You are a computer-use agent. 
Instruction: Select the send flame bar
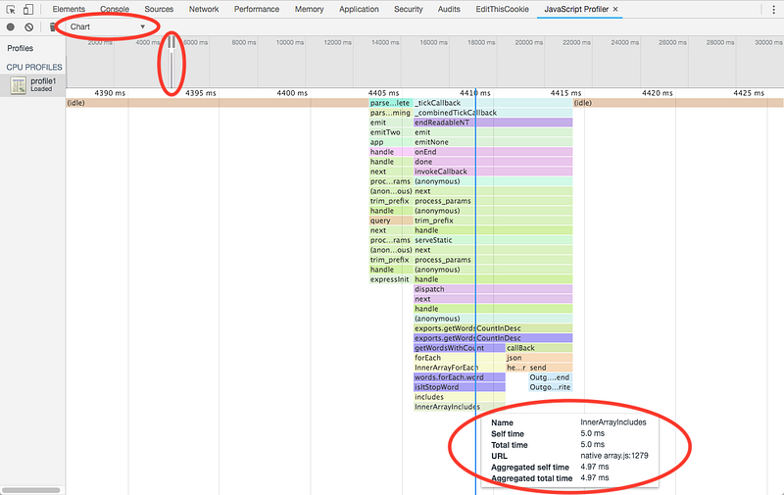pos(551,368)
